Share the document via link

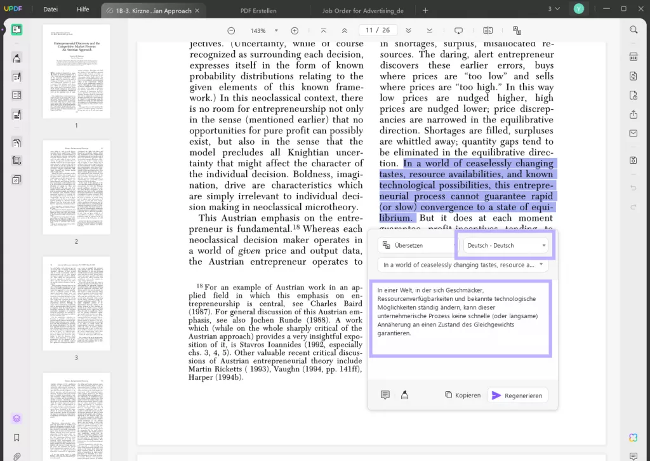(633, 114)
